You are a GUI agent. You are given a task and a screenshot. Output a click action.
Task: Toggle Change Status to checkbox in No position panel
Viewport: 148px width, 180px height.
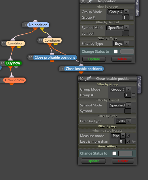(116, 52)
